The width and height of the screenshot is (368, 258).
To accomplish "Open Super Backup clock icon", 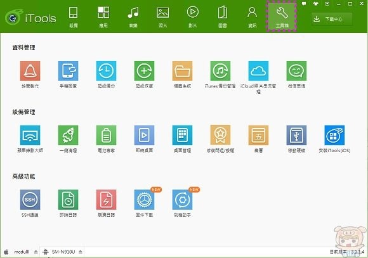I will 106,71.
